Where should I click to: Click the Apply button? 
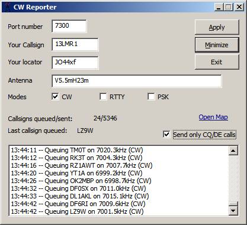[217, 27]
